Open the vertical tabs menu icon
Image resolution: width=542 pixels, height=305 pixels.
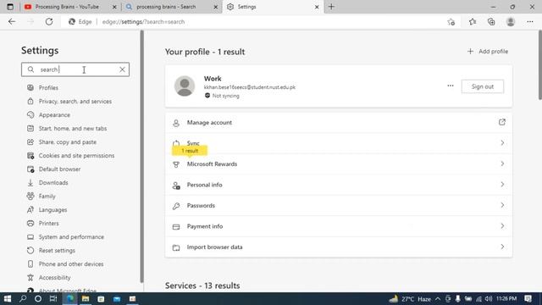[10, 7]
